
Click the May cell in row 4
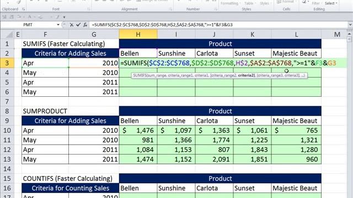click(x=45, y=73)
